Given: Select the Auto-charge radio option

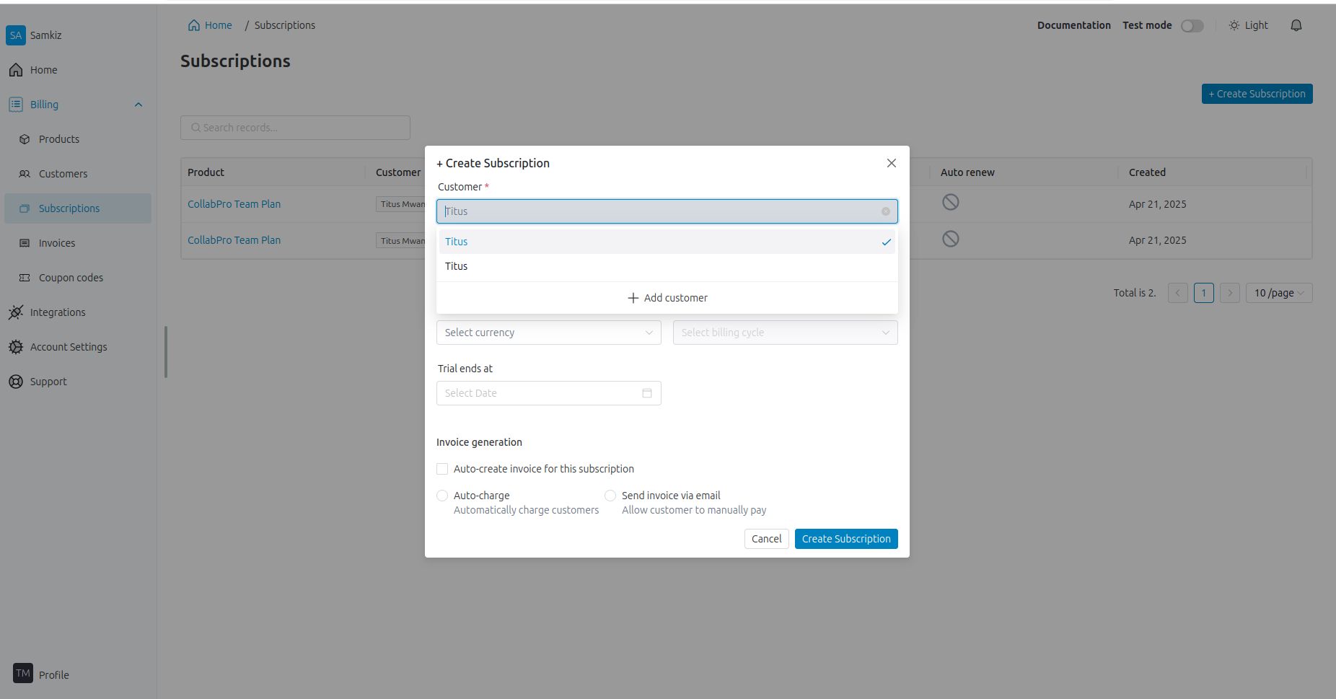Looking at the screenshot, I should tap(442, 496).
